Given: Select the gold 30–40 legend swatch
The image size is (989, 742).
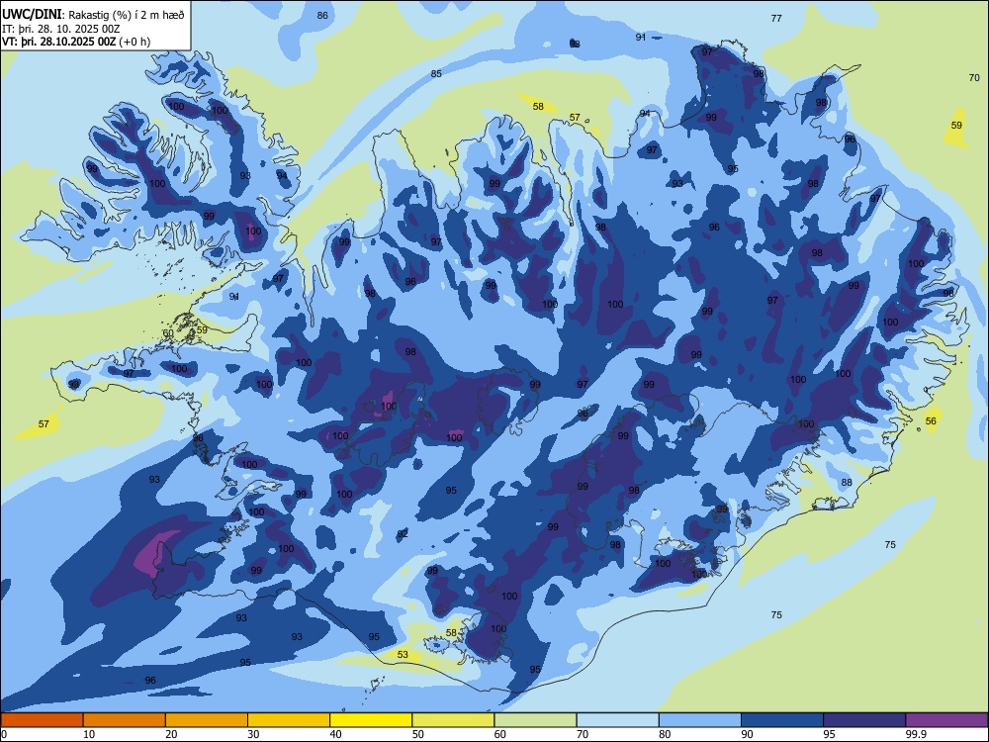Looking at the screenshot, I should click(x=289, y=720).
